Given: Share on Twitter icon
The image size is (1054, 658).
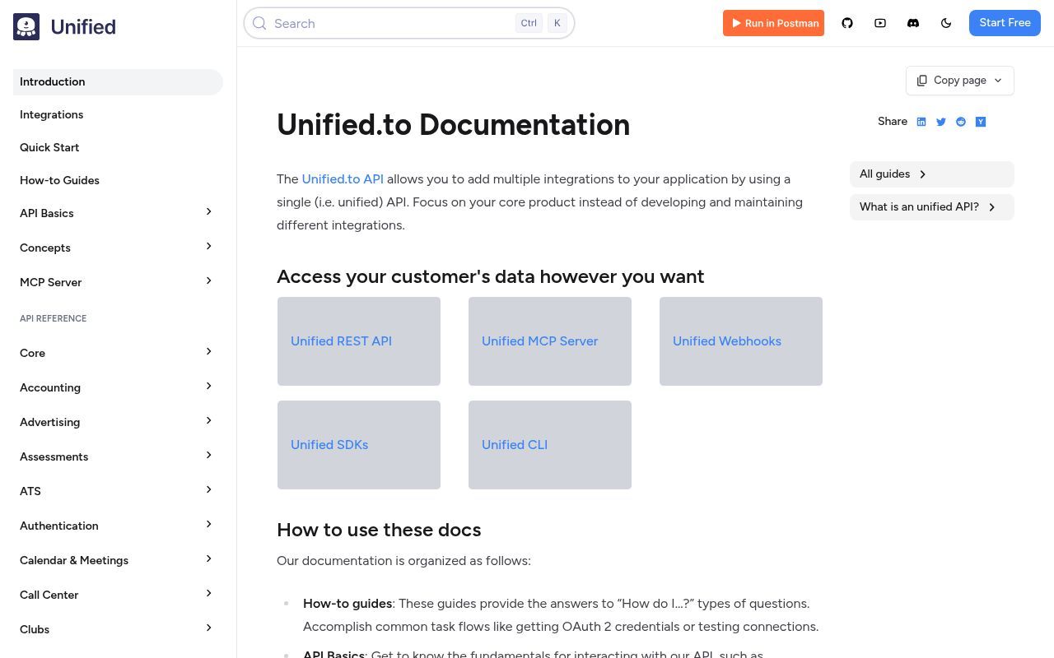Looking at the screenshot, I should 941,122.
